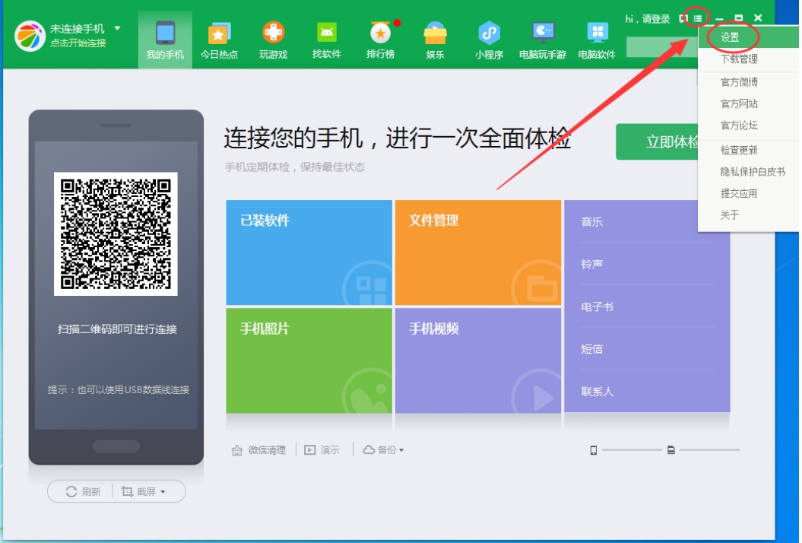
Task: Open the 娱乐 section
Action: click(x=435, y=40)
